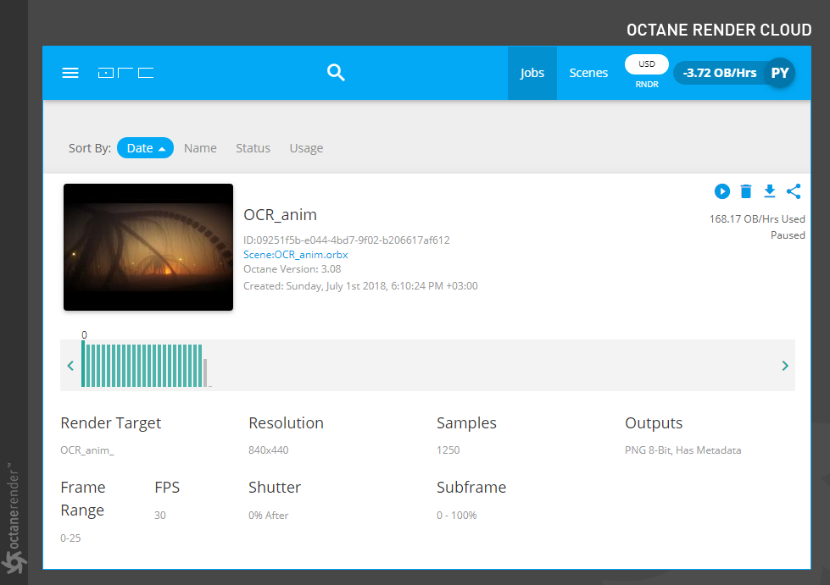Screen dimensions: 830x585
Task: Toggle the USD currency switch
Action: [646, 64]
